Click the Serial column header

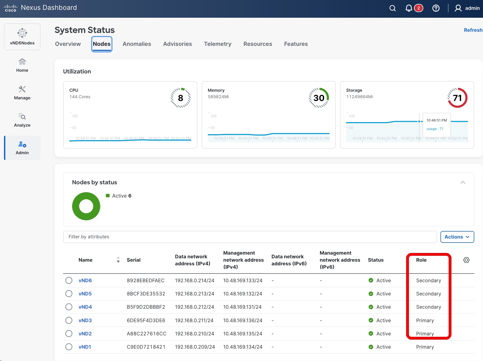coord(133,260)
